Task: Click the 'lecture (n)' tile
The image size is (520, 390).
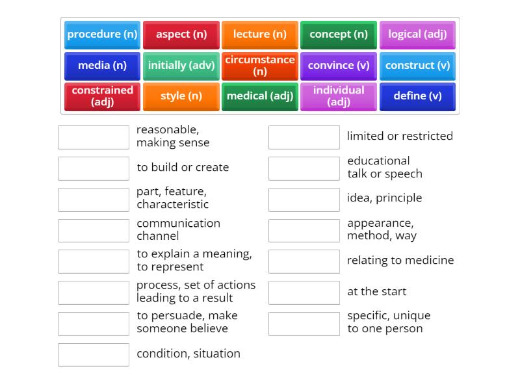Action: [x=259, y=34]
